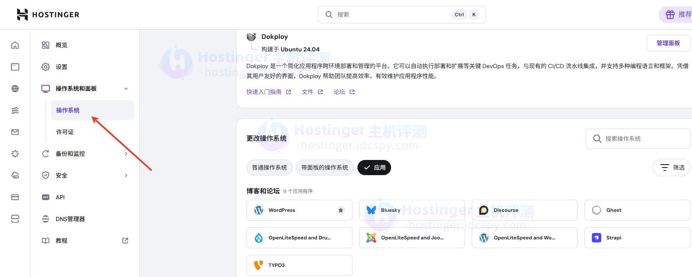
Task: Switch to 普通操作系统 filter chip
Action: (270, 168)
